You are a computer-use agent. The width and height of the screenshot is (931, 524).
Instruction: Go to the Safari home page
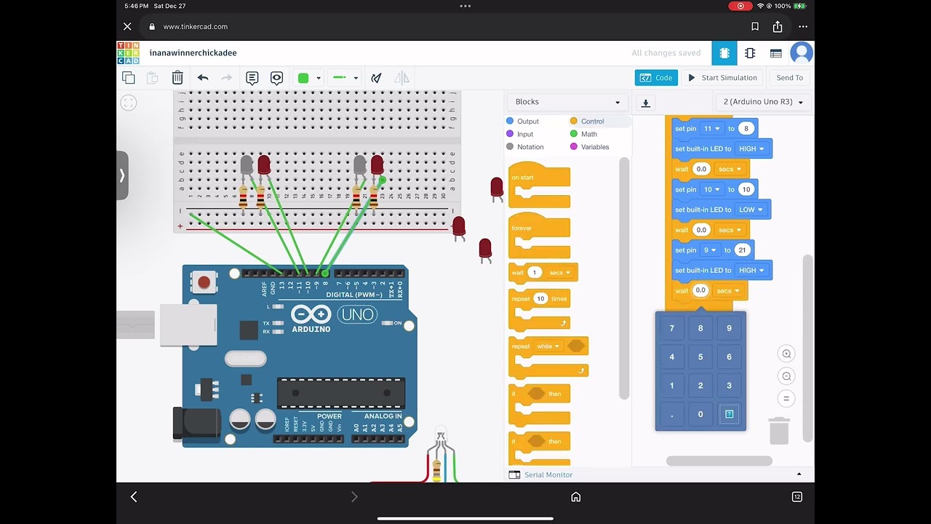coord(576,496)
